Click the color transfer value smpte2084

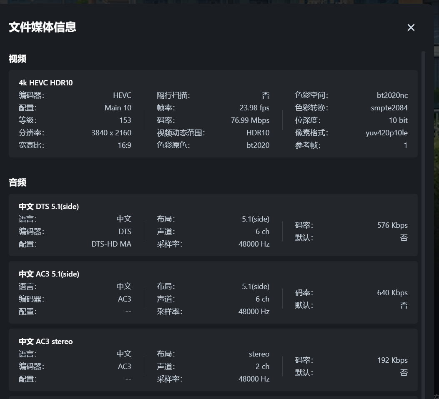(x=389, y=108)
